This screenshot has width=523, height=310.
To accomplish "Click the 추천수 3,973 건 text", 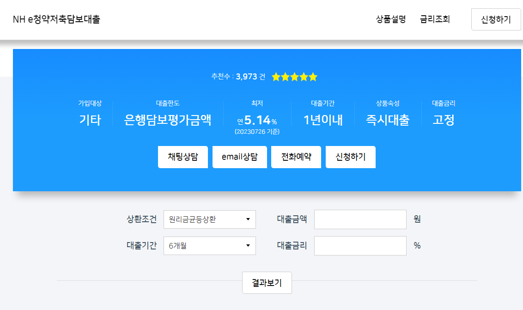I will pyautogui.click(x=238, y=77).
